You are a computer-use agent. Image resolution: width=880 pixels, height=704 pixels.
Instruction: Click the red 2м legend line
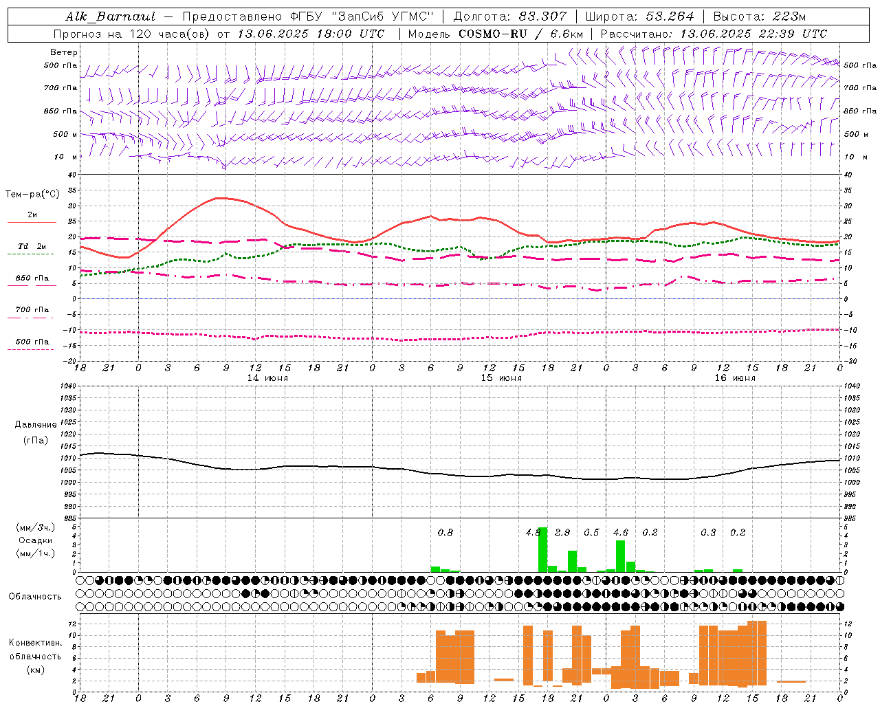pyautogui.click(x=32, y=223)
